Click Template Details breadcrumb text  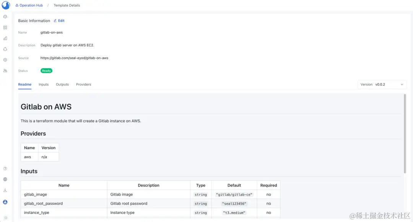pos(67,5)
